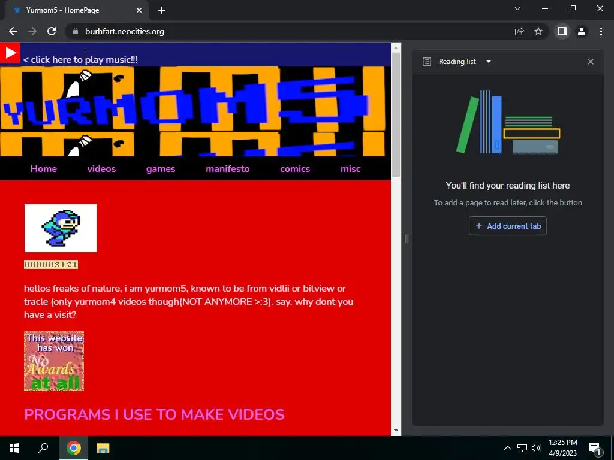Viewport: 614px width, 460px height.
Task: Click the '< click here to play music!!!' text
Action: pos(80,59)
